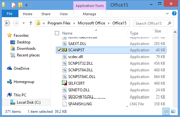Expand the arrow after Microsoft Office
Screen dimensions: 180x117
pyautogui.click(x=109, y=23)
